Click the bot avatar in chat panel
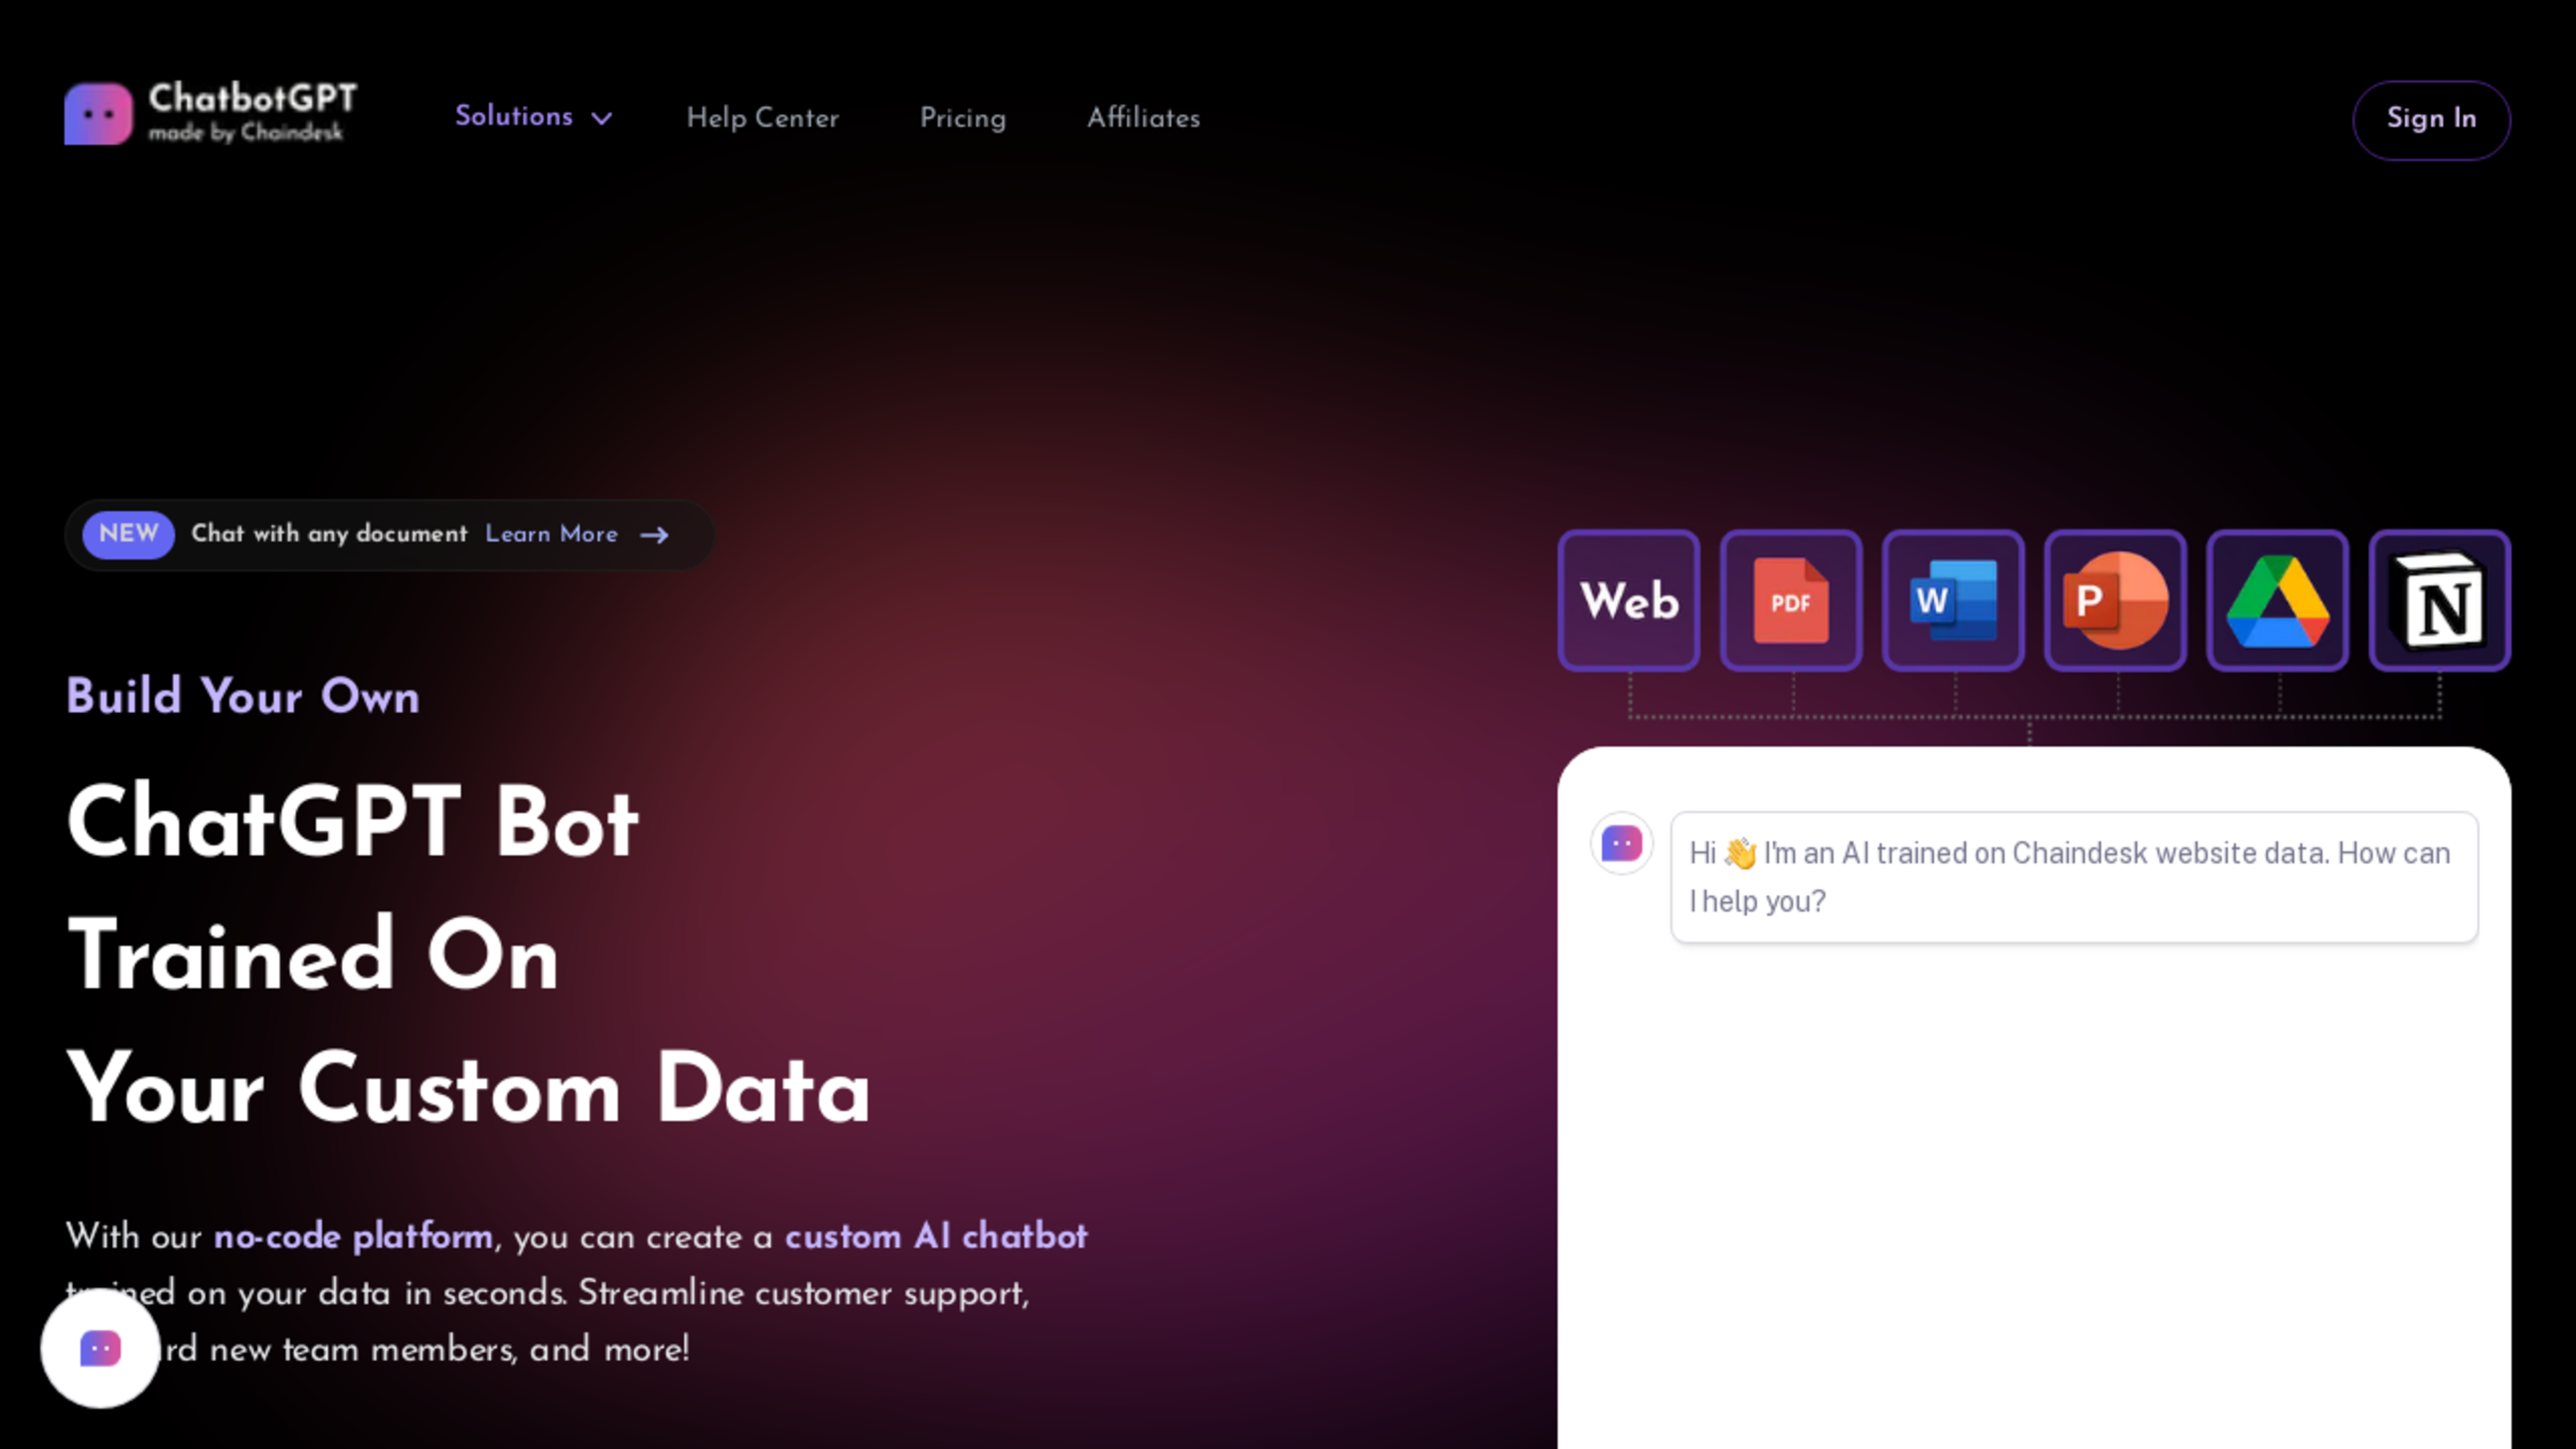The width and height of the screenshot is (2576, 1449). pyautogui.click(x=1621, y=843)
